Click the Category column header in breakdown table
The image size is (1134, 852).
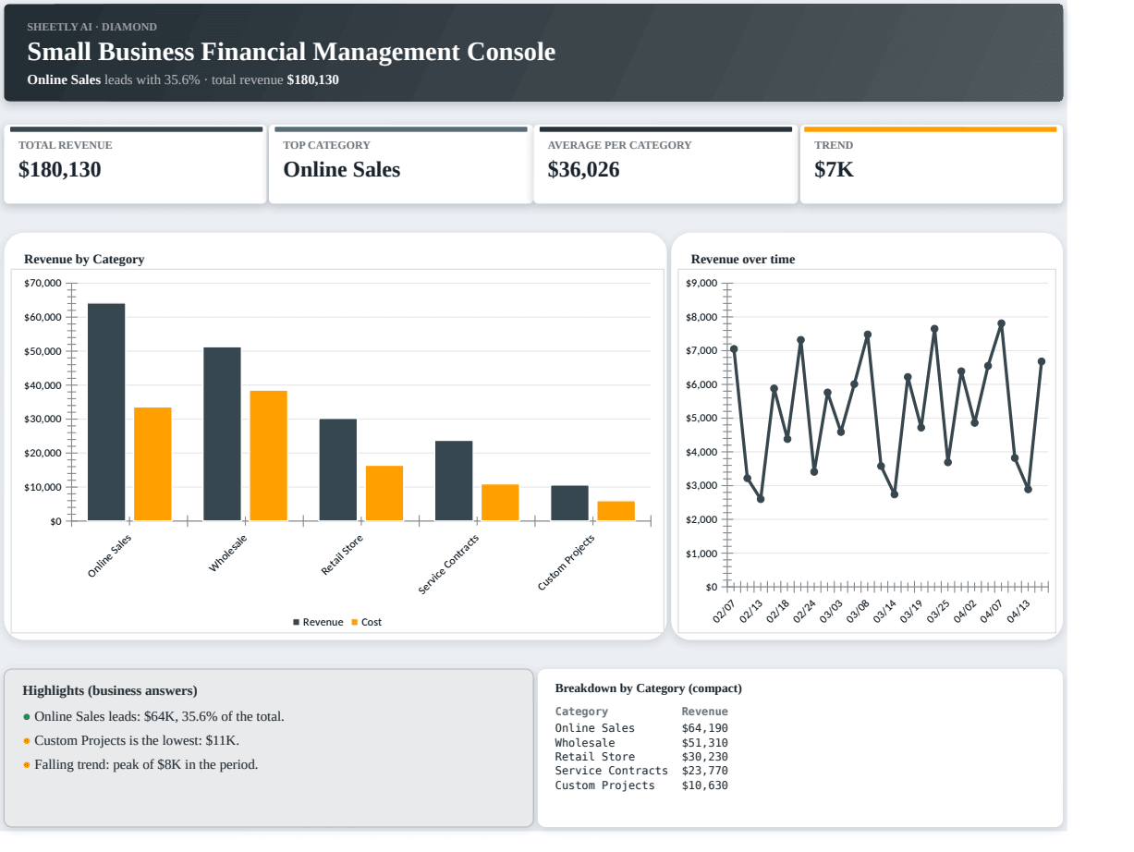pos(581,712)
